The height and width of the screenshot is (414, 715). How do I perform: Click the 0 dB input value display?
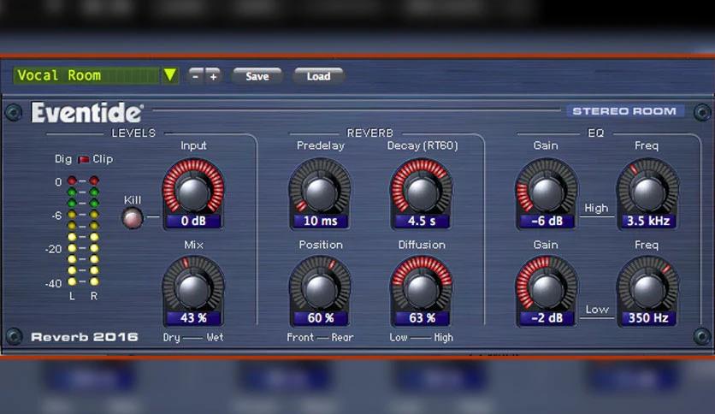[193, 222]
